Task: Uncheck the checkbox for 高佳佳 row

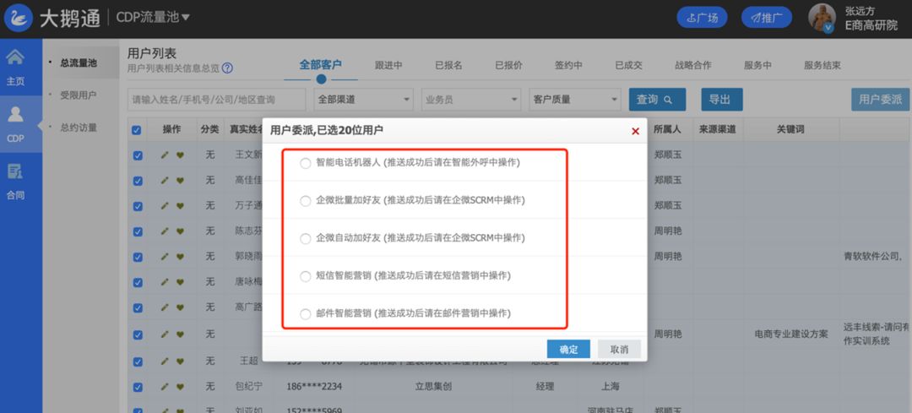Action: 138,181
